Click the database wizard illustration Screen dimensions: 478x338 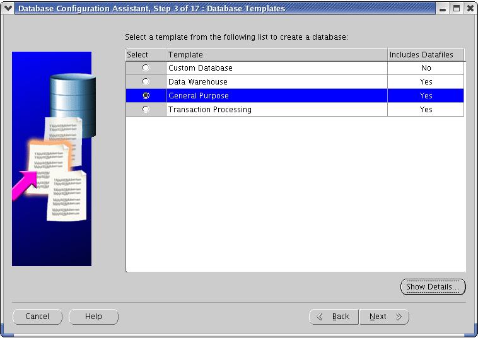coord(52,158)
